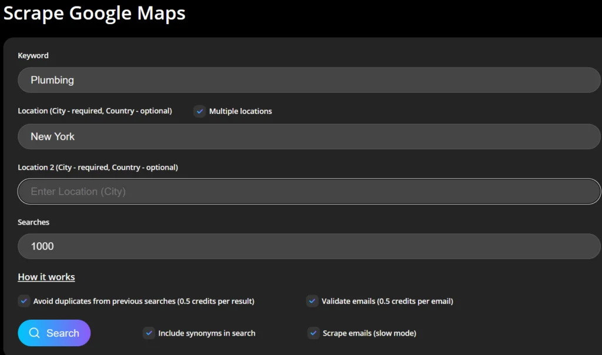Disable Avoid duplicates from previous searches
This screenshot has width=602, height=355.
(24, 301)
